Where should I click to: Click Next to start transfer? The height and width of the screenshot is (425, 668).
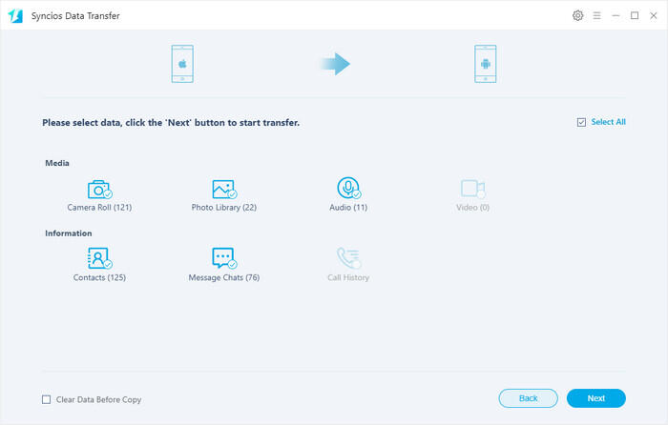[x=595, y=398]
